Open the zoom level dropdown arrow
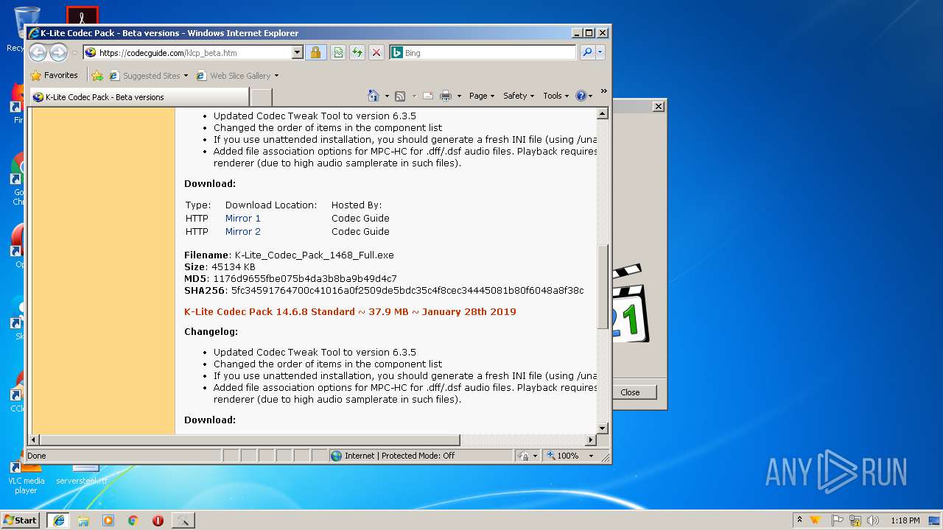 (x=591, y=456)
